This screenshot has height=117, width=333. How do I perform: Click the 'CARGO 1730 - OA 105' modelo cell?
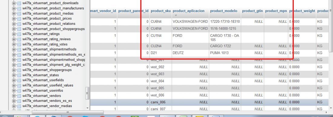tap(225, 37)
